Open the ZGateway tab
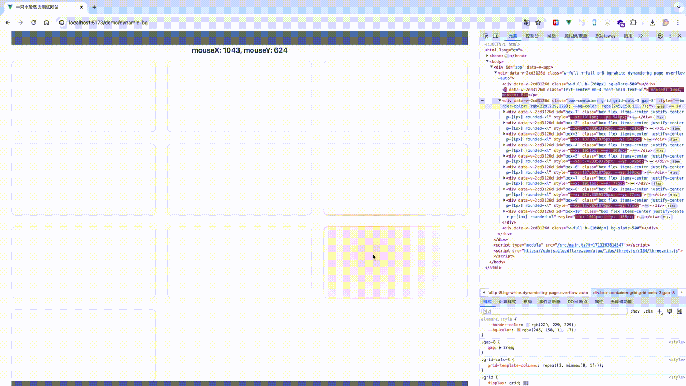 pos(605,36)
